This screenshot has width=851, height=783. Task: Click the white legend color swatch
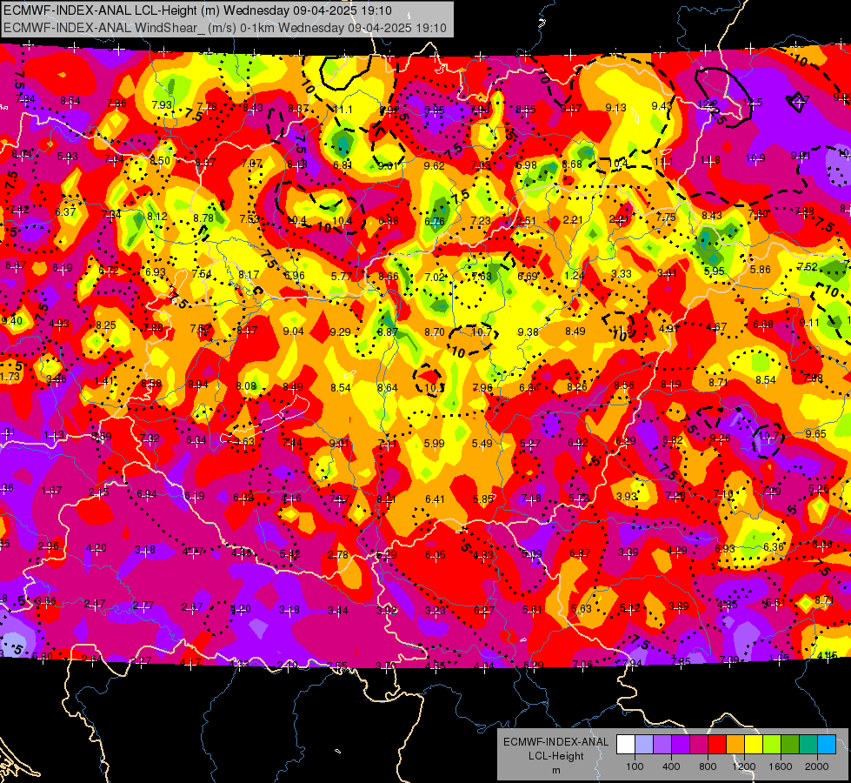point(626,745)
